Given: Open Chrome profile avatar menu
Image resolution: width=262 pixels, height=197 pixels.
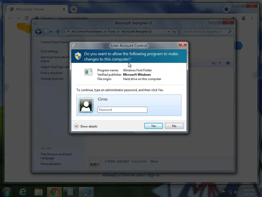Looking at the screenshot, I should pyautogui.click(x=244, y=18).
